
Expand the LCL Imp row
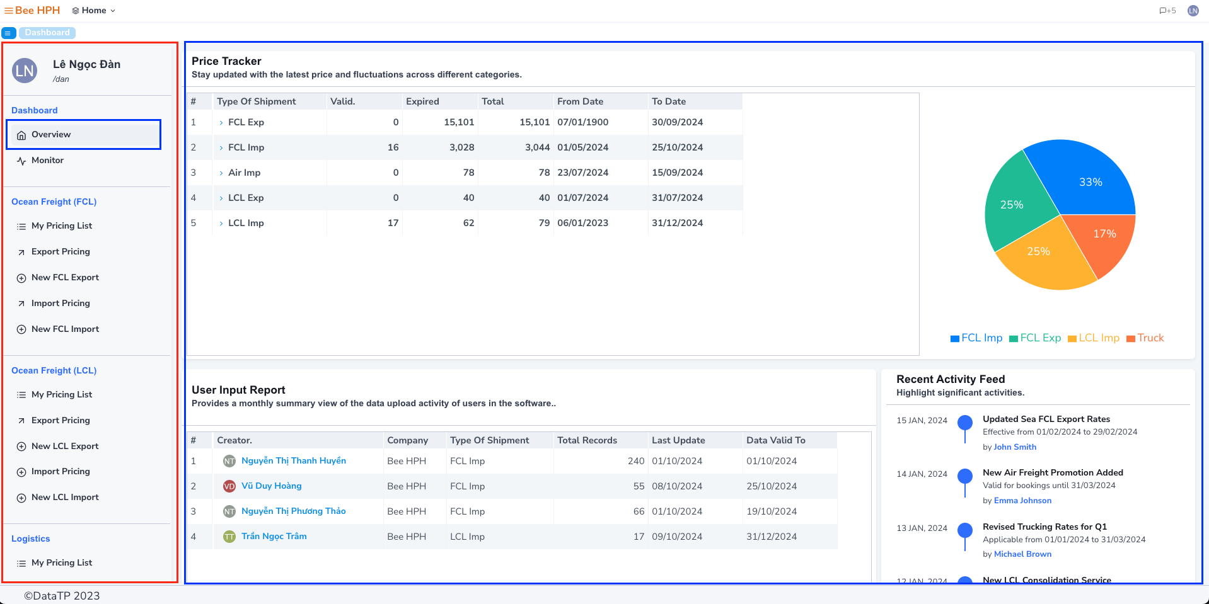coord(221,224)
